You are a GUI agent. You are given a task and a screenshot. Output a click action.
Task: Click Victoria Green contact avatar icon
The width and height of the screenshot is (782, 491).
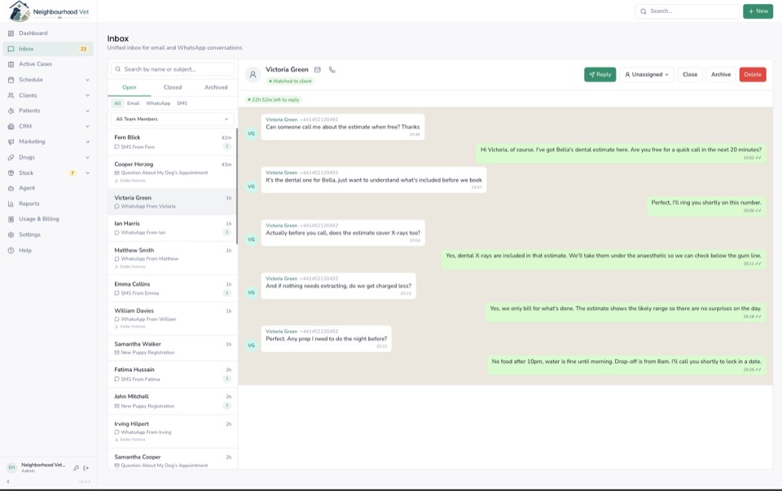253,75
